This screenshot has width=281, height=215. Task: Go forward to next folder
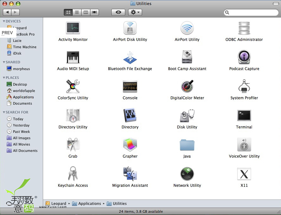click(x=16, y=12)
